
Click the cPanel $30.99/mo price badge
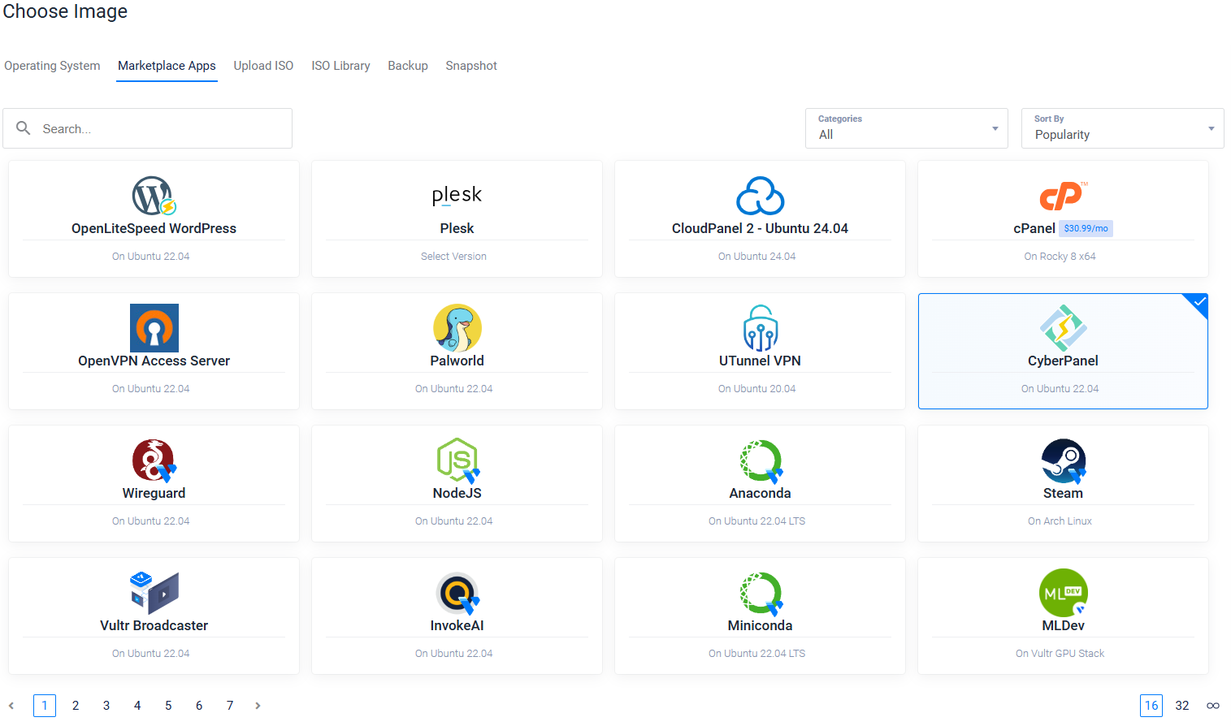pyautogui.click(x=1086, y=229)
